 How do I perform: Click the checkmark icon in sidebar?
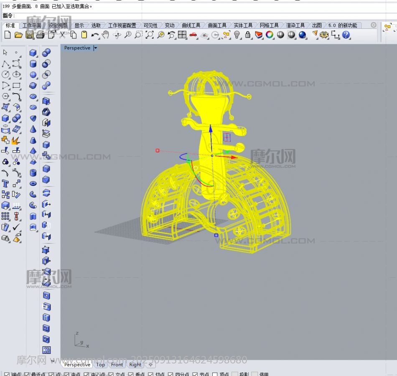(16, 227)
